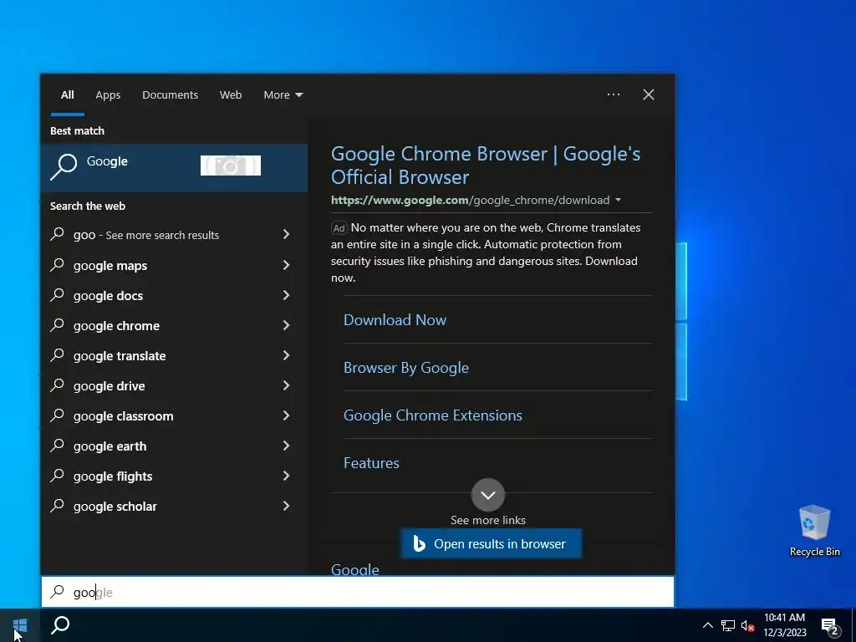Open the Action Center notifications icon
The height and width of the screenshot is (642, 856).
coord(830,626)
